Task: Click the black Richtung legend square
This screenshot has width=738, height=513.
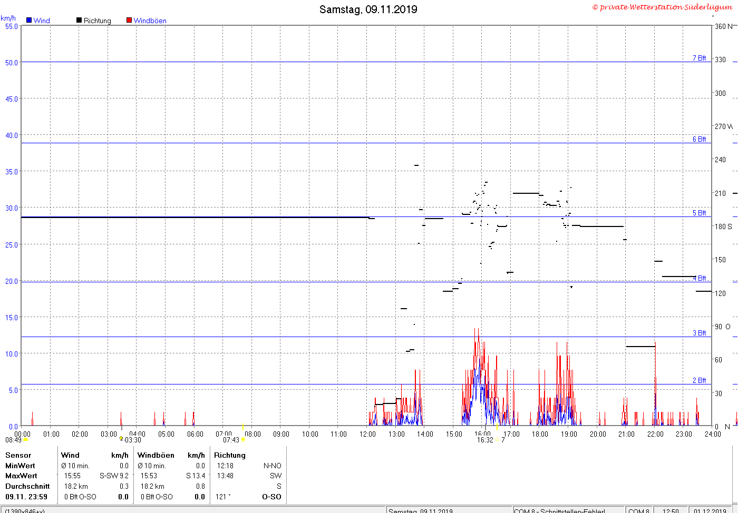Action: (79, 20)
